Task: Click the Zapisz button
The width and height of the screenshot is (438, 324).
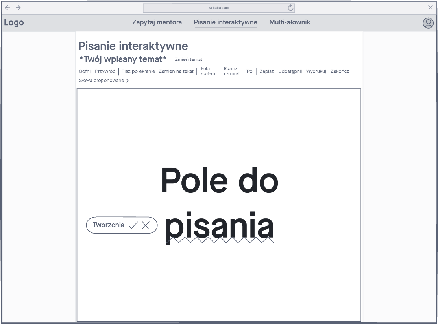Action: click(x=267, y=71)
